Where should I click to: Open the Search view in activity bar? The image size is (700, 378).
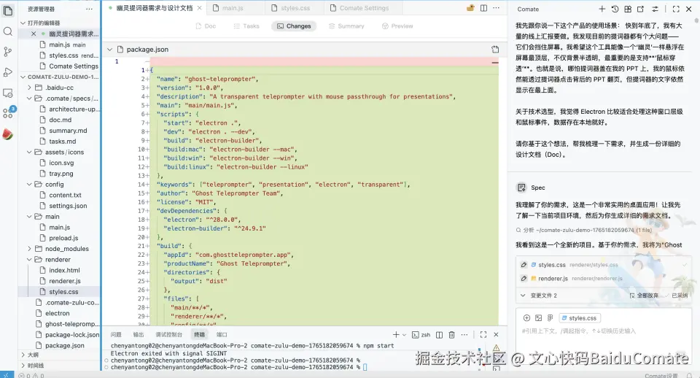tap(7, 31)
